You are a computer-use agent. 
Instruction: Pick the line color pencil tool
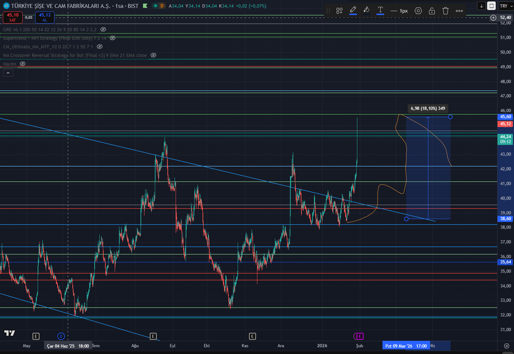coord(353,10)
